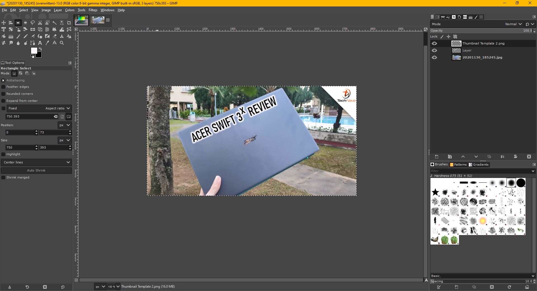Select the Color Picker eyedropper tool
This screenshot has width=537, height=291.
click(x=47, y=43)
